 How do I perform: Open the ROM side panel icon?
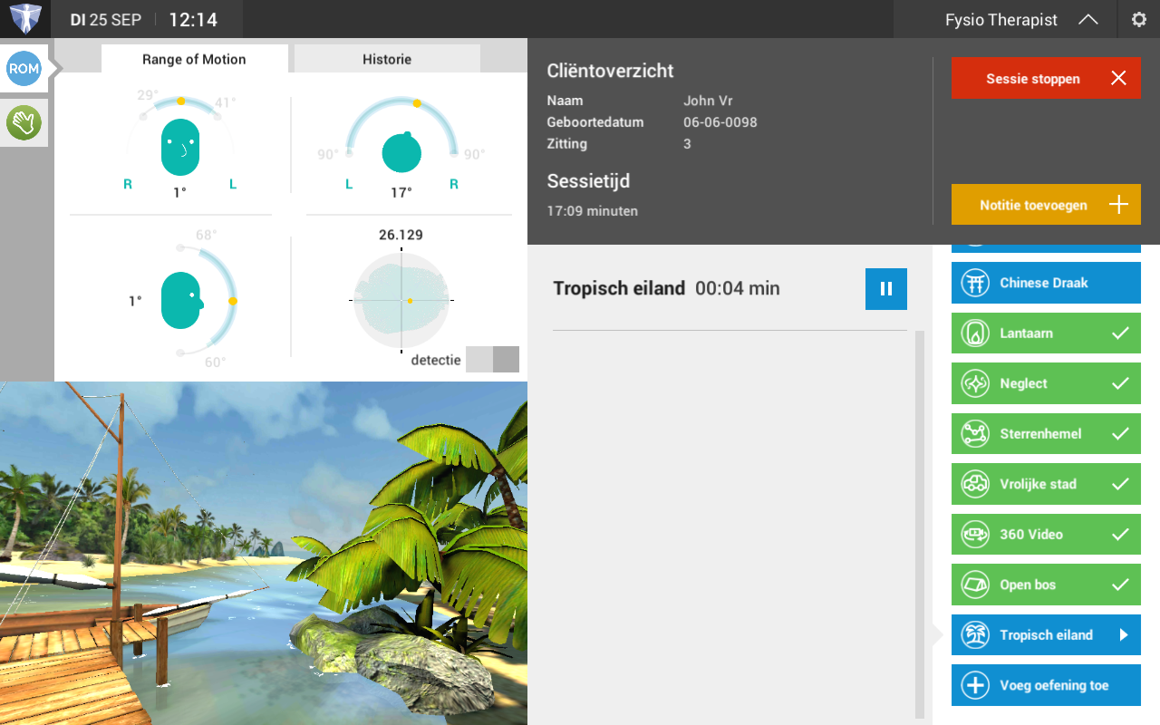24,68
